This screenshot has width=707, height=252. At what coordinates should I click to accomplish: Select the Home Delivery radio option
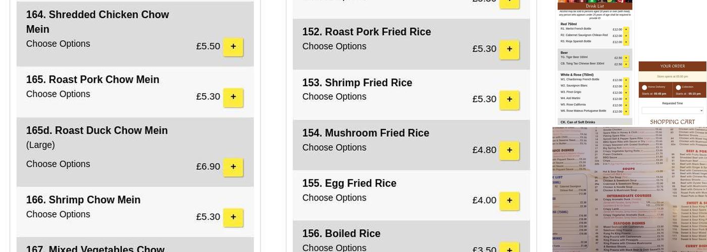click(644, 87)
